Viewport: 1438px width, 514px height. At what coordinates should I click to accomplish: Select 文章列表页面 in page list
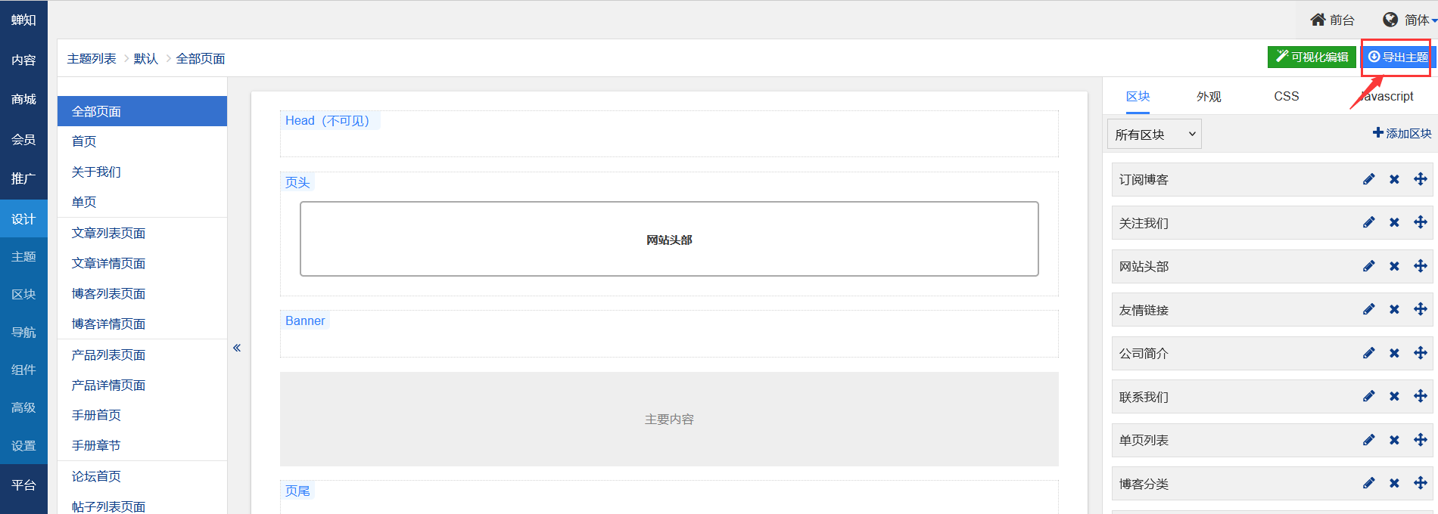pos(108,234)
